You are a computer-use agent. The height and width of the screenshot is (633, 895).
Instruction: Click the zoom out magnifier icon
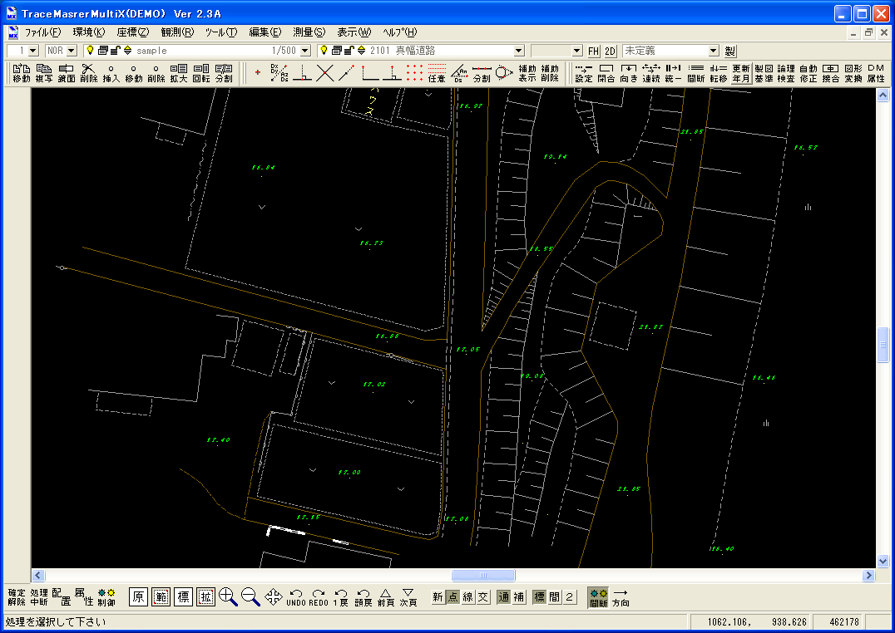point(250,596)
